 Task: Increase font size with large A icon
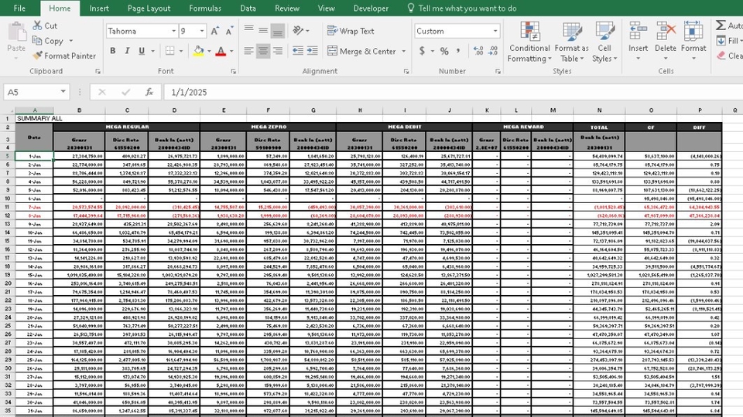coord(214,31)
